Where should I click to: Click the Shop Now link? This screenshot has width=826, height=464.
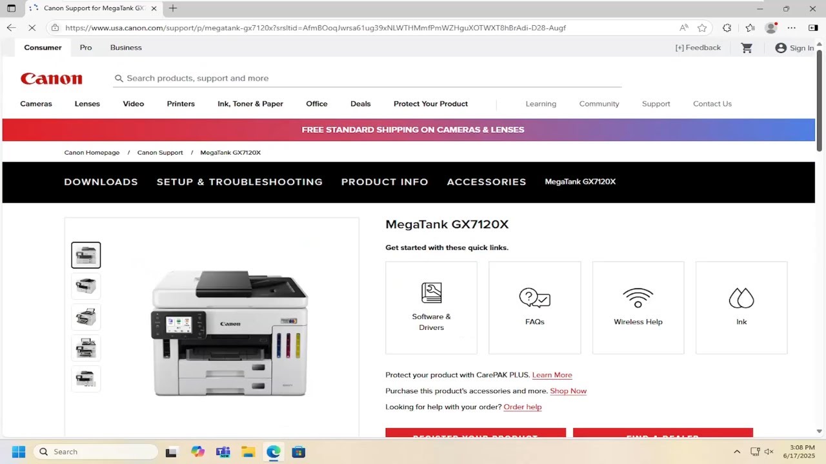pos(569,391)
